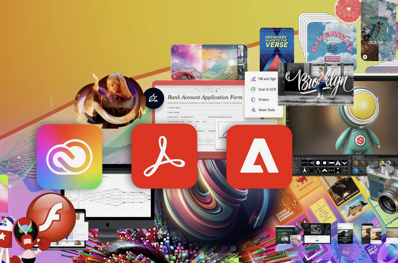398x263 pixels.
Task: Click the Apple logo on the iMac
Action: click(108, 224)
